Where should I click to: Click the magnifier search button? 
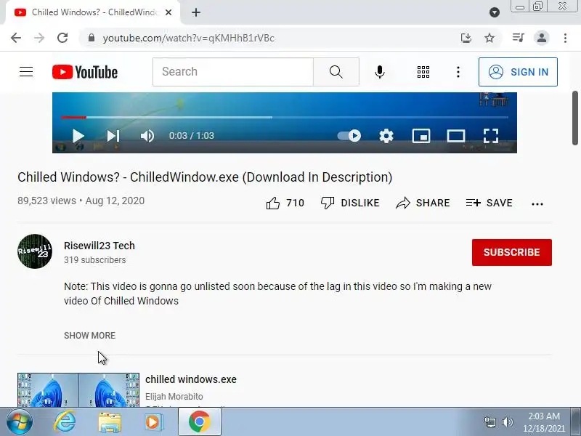(336, 71)
